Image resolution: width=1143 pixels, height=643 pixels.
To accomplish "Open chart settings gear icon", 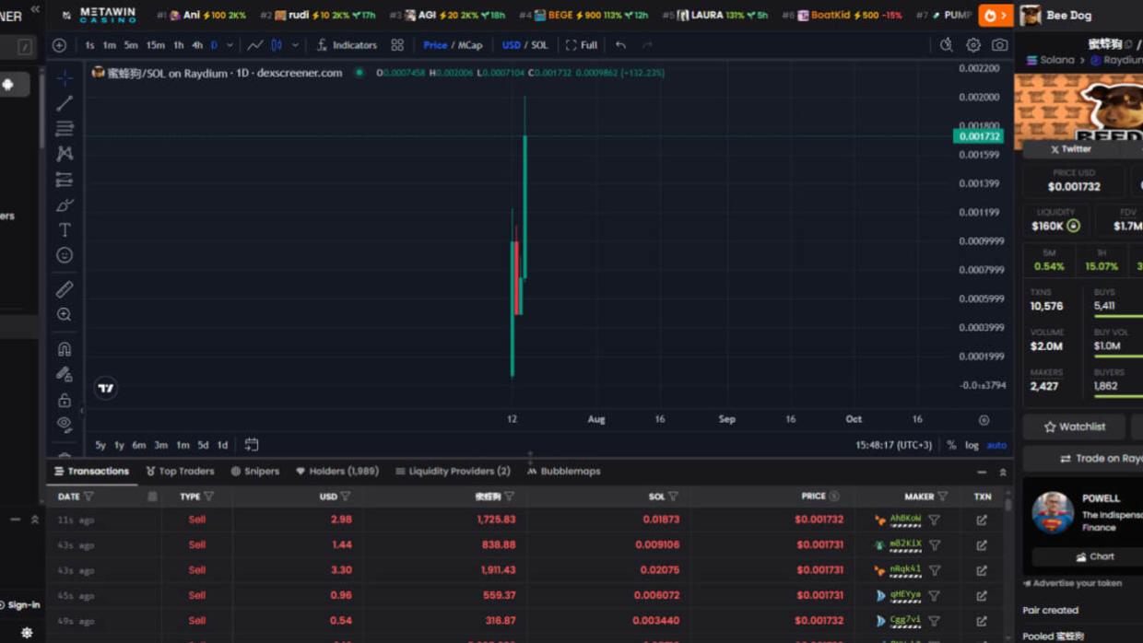I will (973, 45).
